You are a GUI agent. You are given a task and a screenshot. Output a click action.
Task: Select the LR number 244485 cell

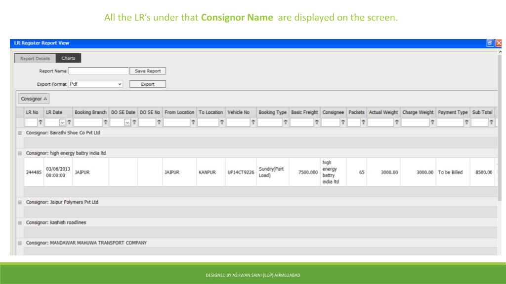[x=34, y=172]
